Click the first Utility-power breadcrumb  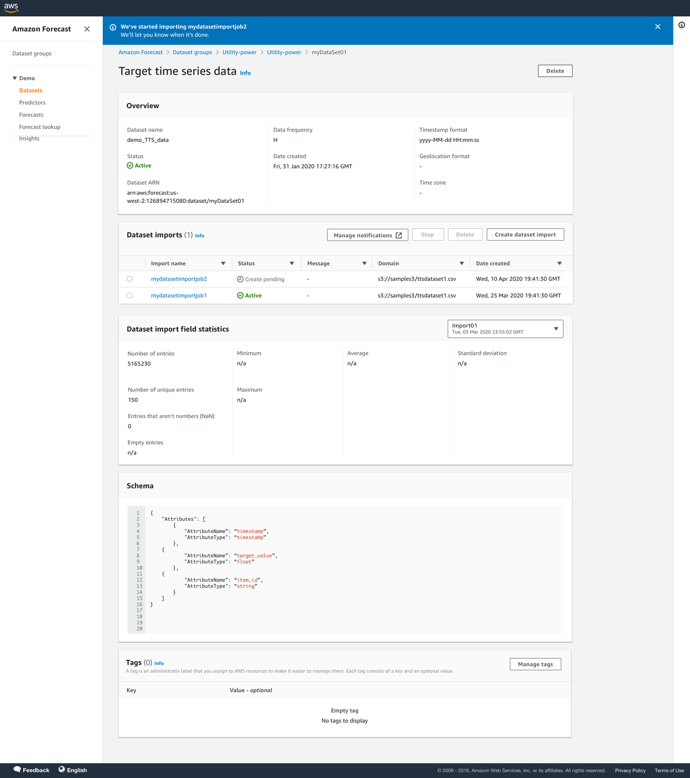click(239, 52)
